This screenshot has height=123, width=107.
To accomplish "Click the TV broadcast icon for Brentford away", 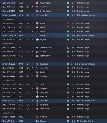I will [28, 7].
